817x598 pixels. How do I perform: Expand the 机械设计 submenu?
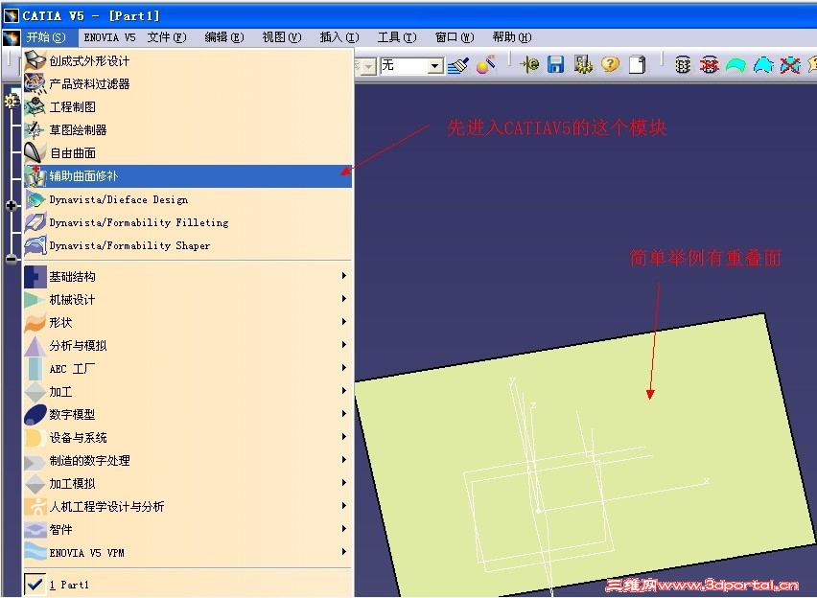point(188,300)
